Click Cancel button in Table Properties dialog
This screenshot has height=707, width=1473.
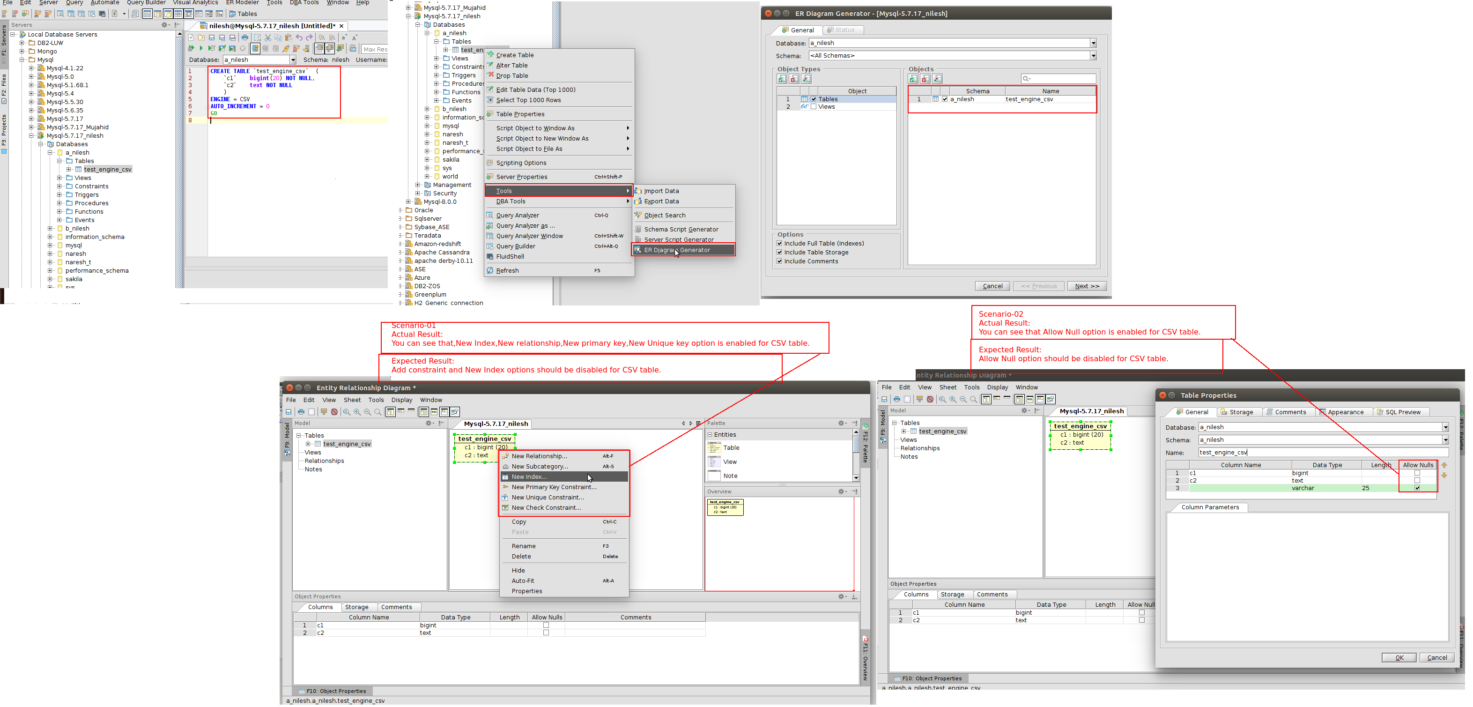click(1437, 658)
